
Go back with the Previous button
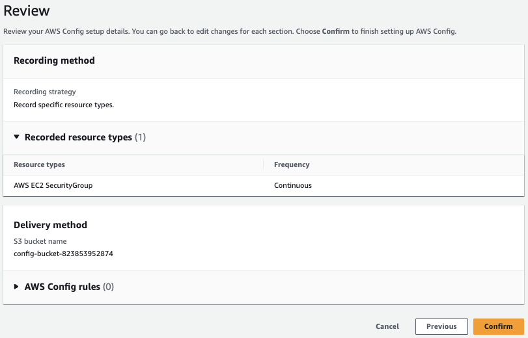point(441,326)
